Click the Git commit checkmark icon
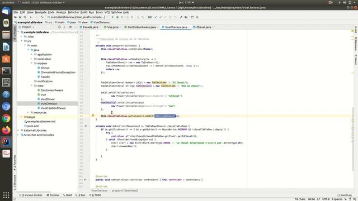This screenshot has width=358, height=201. point(161,17)
